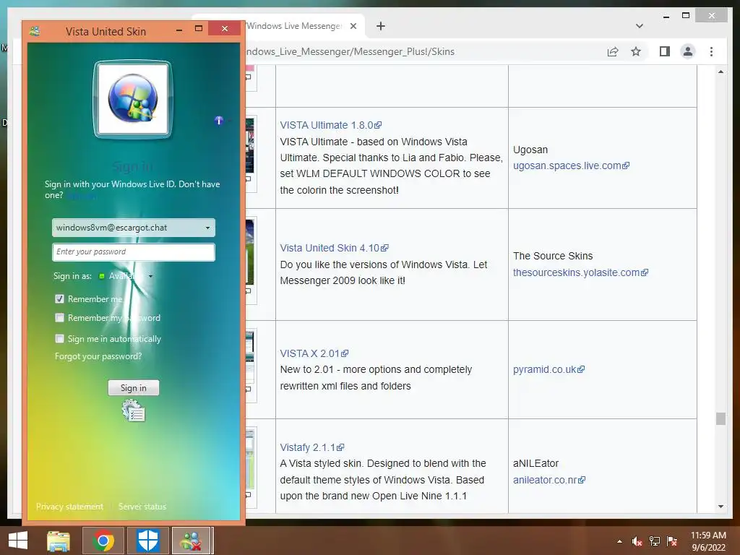Open the Forgot your password link
The image size is (740, 555).
pos(98,356)
